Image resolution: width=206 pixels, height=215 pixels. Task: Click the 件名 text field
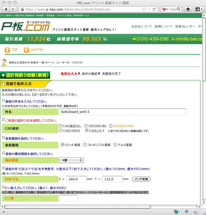(x=122, y=112)
